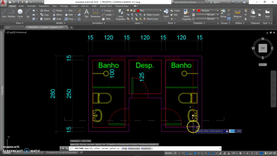Insert a Table annotation
277x156 pixels.
[x=106, y=19]
